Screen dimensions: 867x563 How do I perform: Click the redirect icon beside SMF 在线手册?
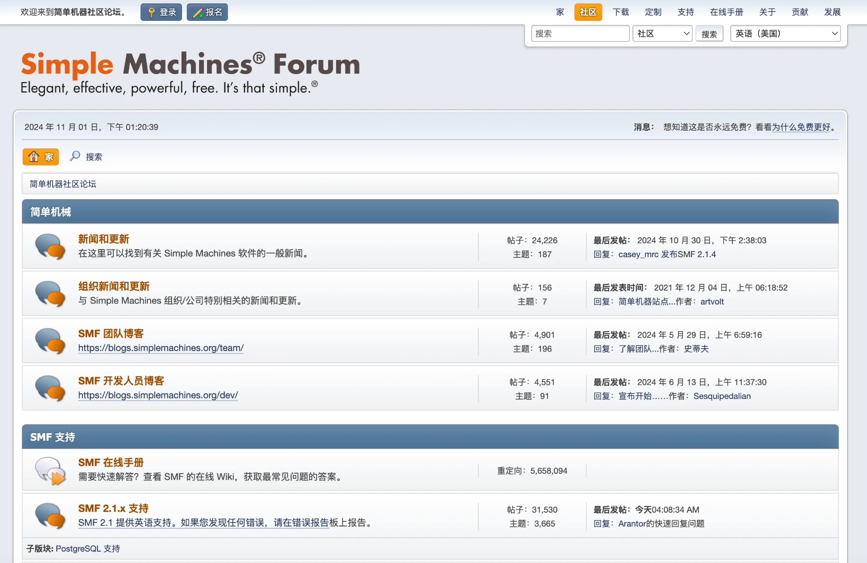tap(50, 470)
